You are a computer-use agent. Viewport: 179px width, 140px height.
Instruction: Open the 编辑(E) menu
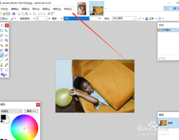click(x=15, y=9)
